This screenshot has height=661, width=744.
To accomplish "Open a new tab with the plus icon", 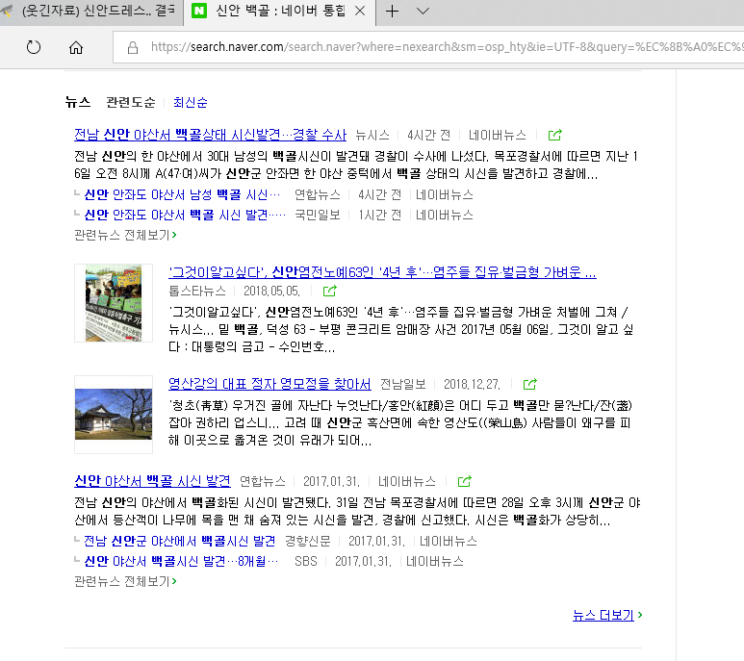I will [392, 12].
